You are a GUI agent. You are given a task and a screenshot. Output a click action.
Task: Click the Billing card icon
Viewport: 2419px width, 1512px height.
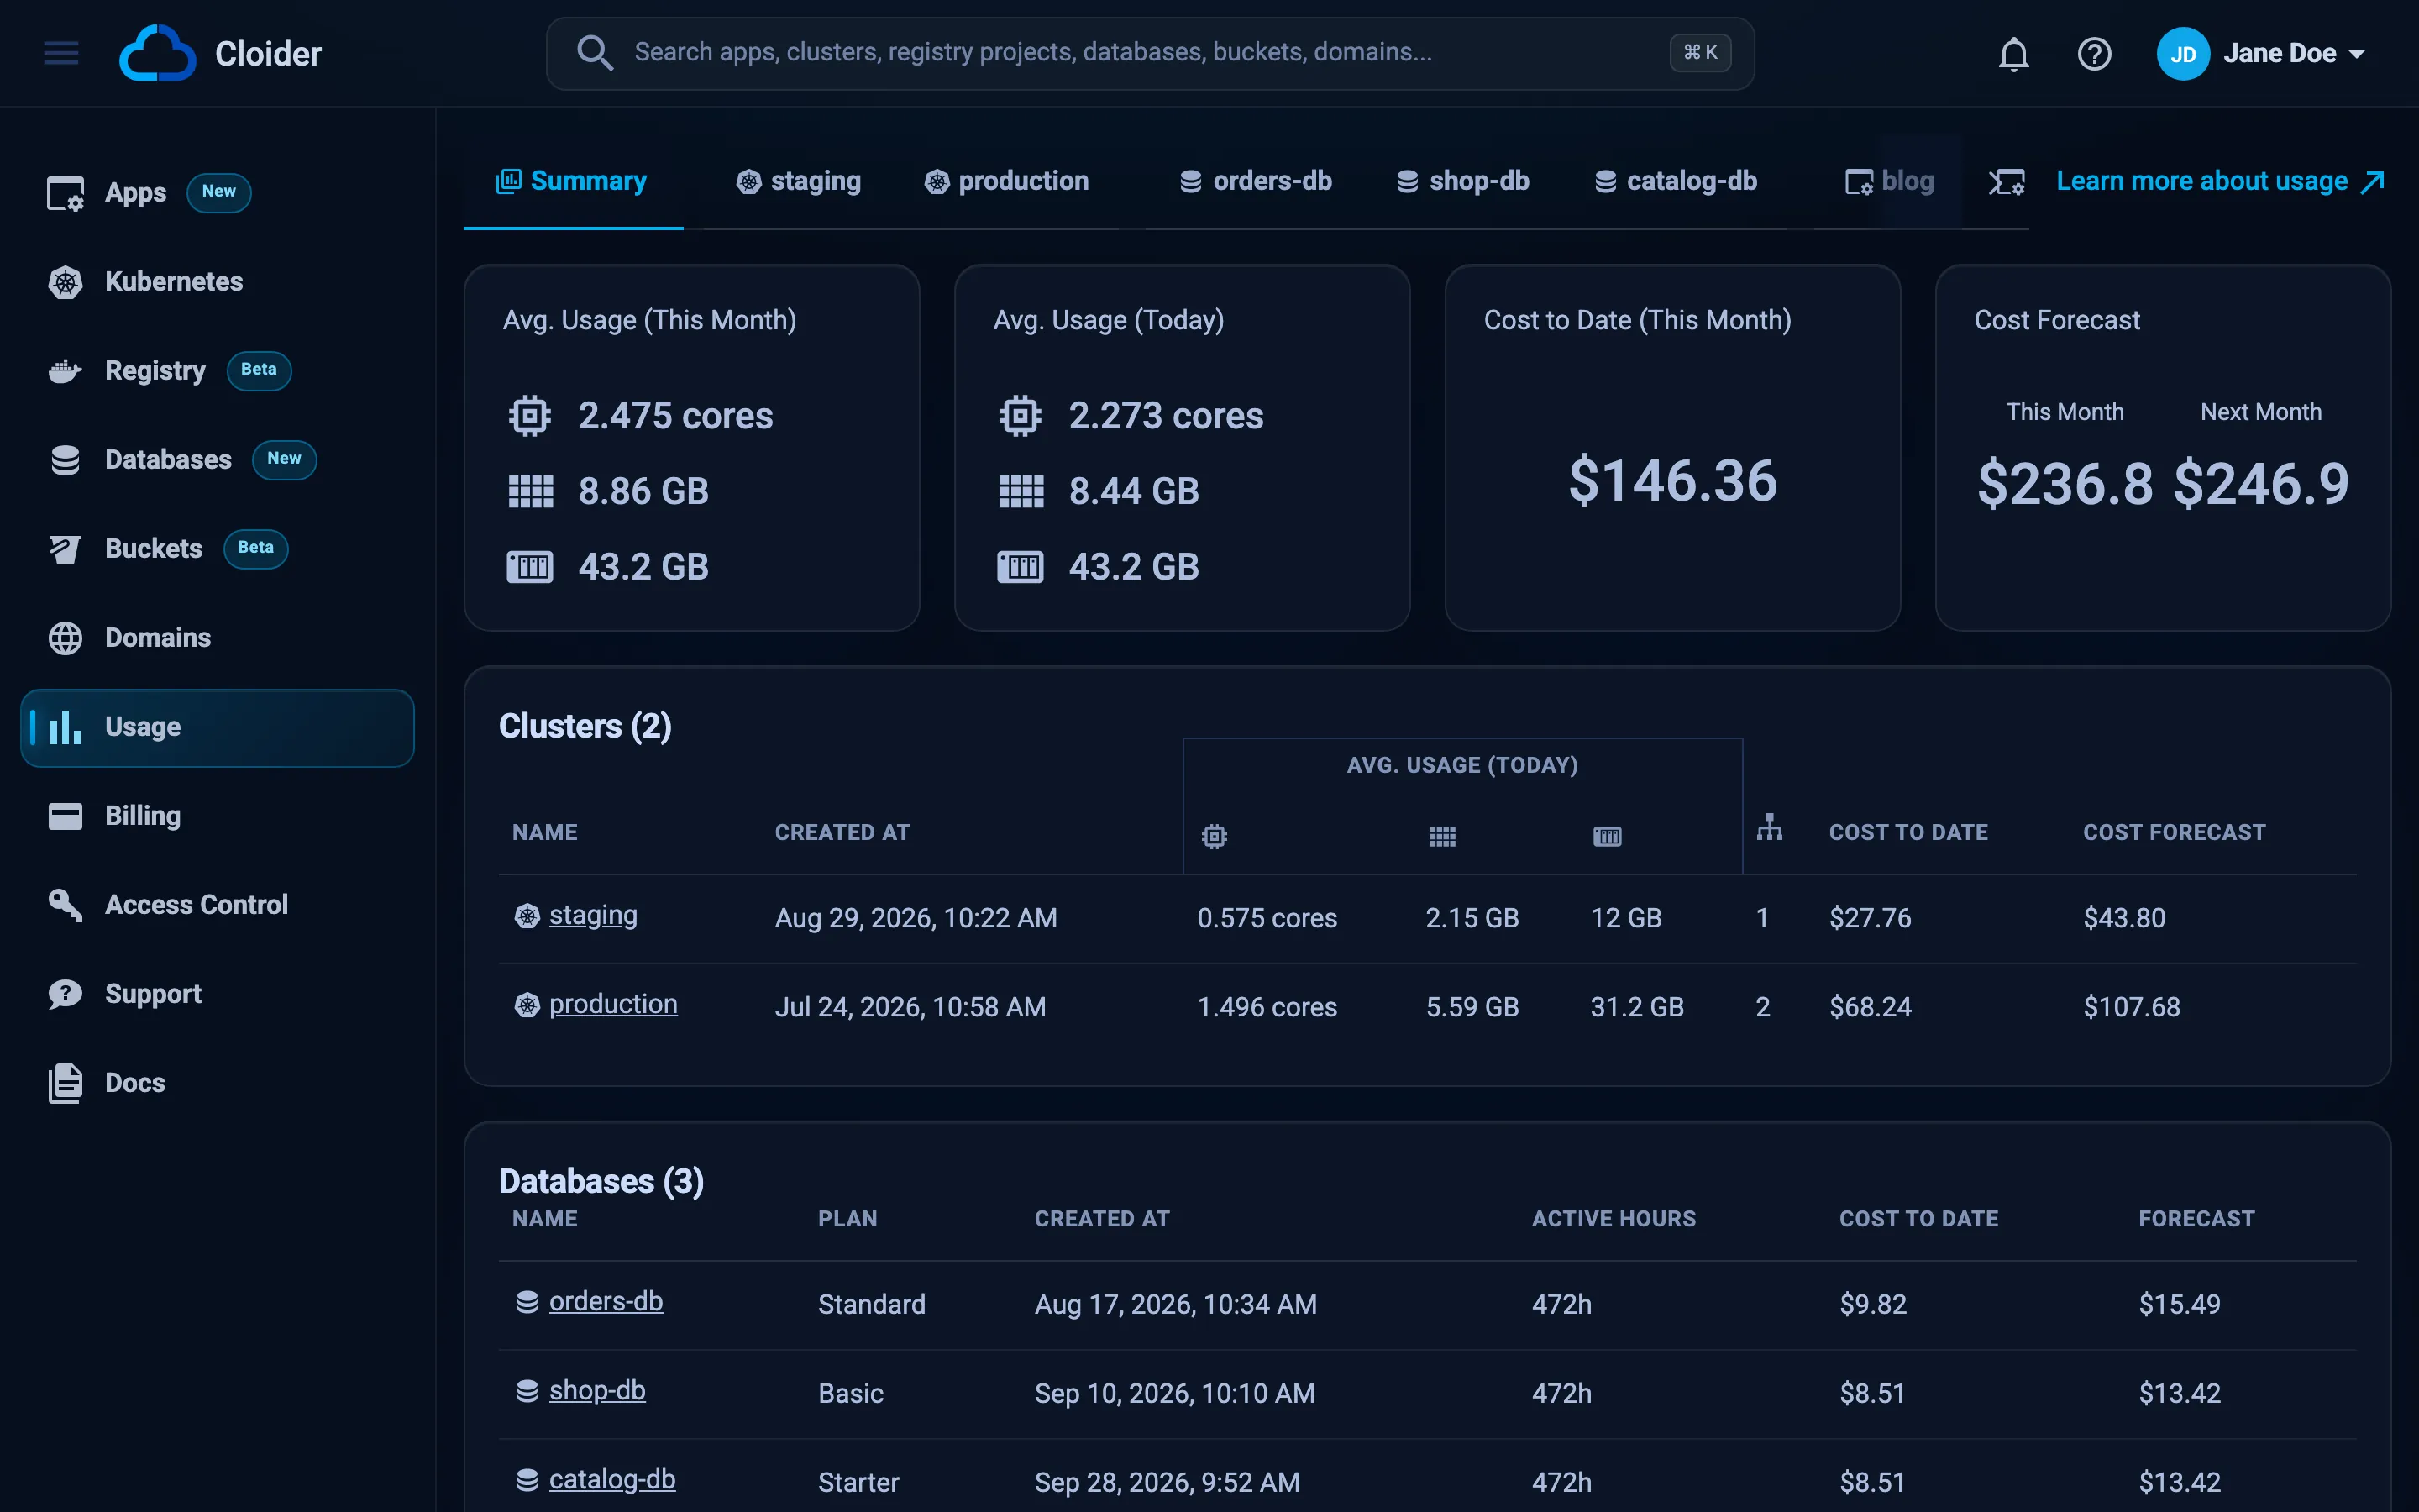65,816
